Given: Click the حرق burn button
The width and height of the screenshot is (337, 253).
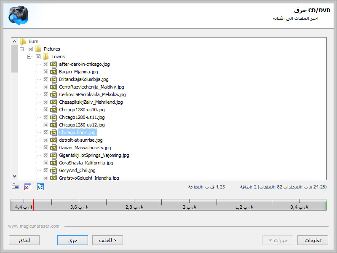Looking at the screenshot, I should [72, 240].
